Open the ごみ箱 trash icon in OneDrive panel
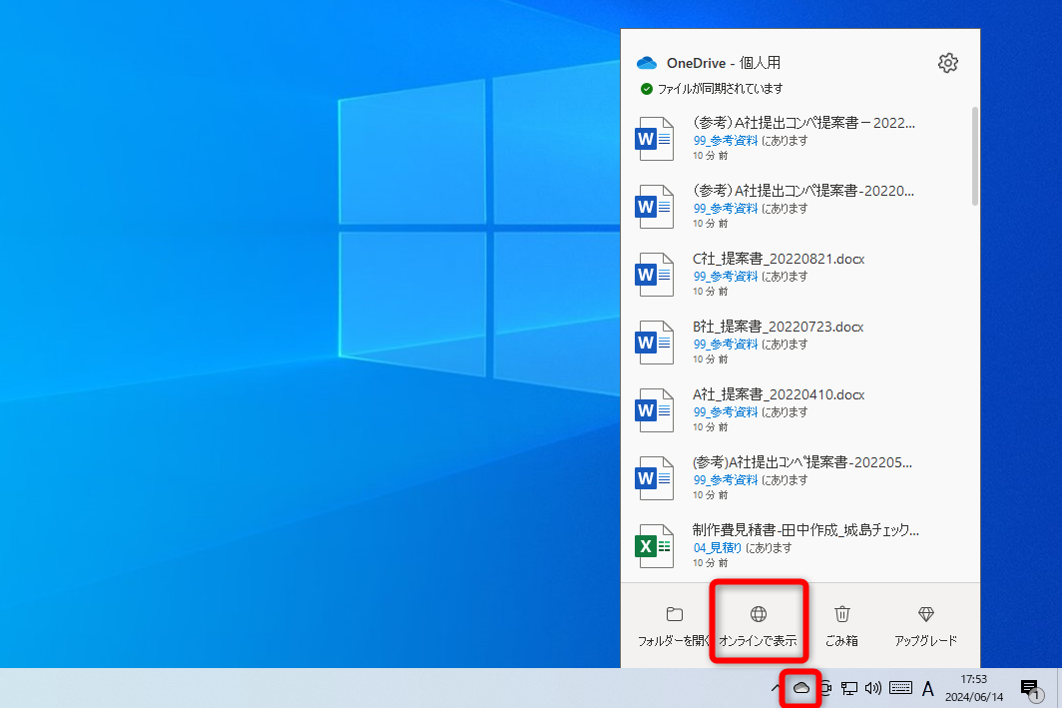 842,614
